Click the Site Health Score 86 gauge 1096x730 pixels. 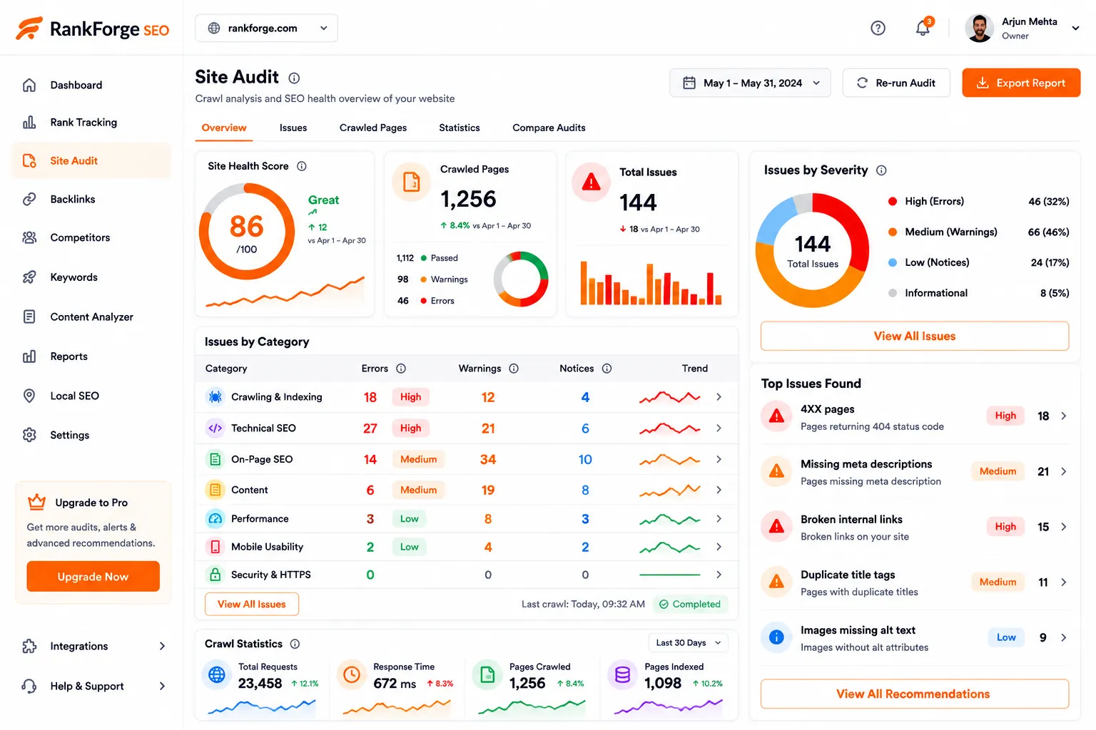pyautogui.click(x=247, y=232)
